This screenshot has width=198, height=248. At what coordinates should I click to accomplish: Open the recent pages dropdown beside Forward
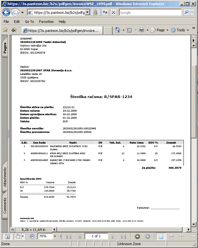click(23, 13)
